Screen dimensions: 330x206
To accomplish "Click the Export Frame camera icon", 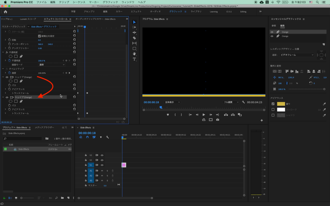I will 218,120.
